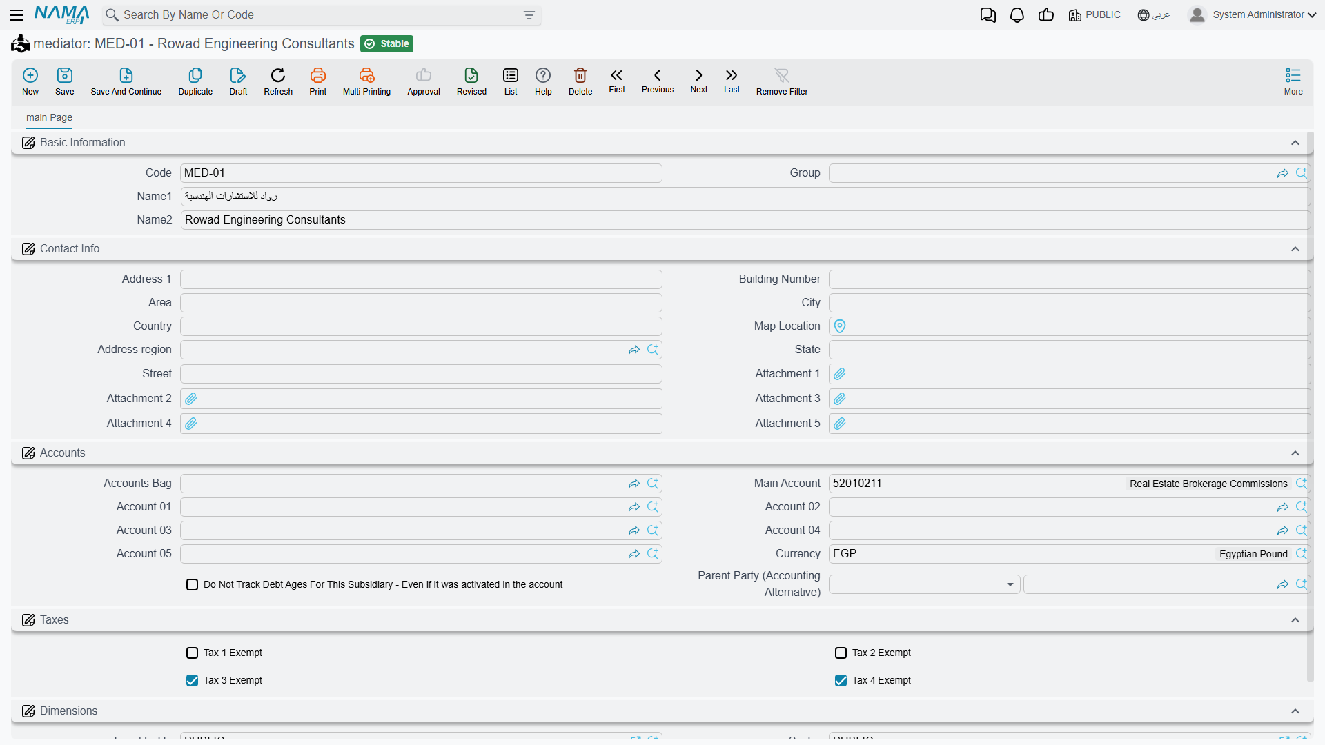Attach a file to Attachment 2
This screenshot has height=745, width=1325.
point(191,399)
